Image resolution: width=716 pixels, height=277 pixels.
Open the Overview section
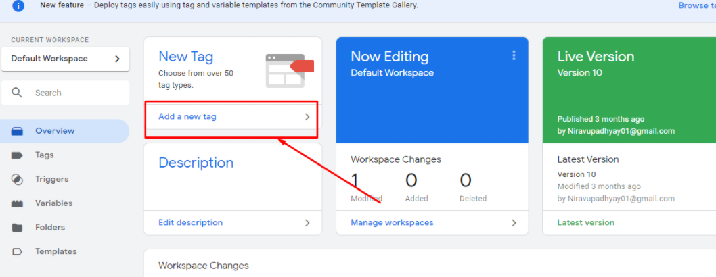click(65, 131)
